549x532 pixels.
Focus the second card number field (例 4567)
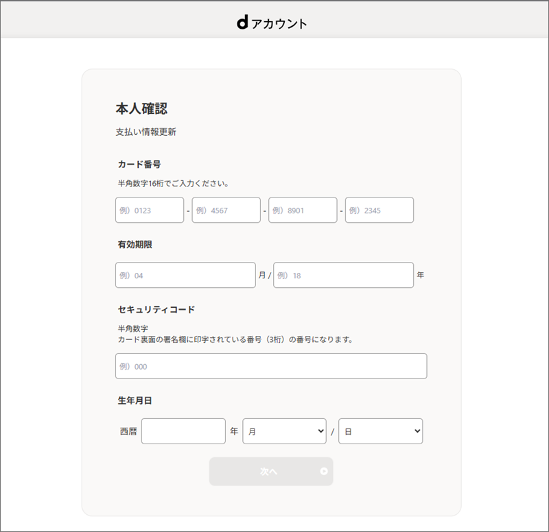(226, 210)
